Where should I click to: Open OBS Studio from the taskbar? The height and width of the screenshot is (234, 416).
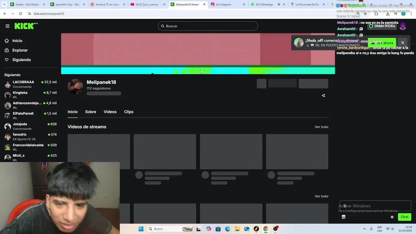coord(276,229)
